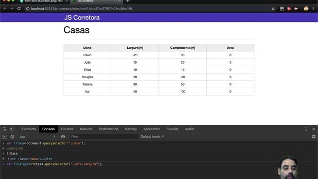Select the first browser tab with png image
The width and height of the screenshot is (318, 179).
(44, 1)
